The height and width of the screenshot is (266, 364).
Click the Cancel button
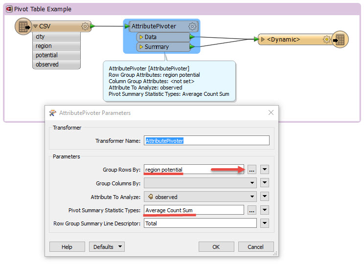tap(256, 247)
